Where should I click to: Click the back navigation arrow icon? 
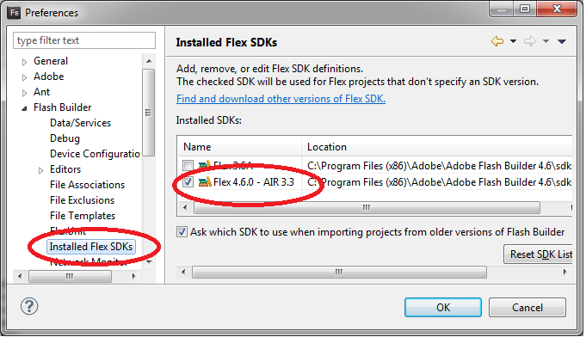[x=497, y=41]
